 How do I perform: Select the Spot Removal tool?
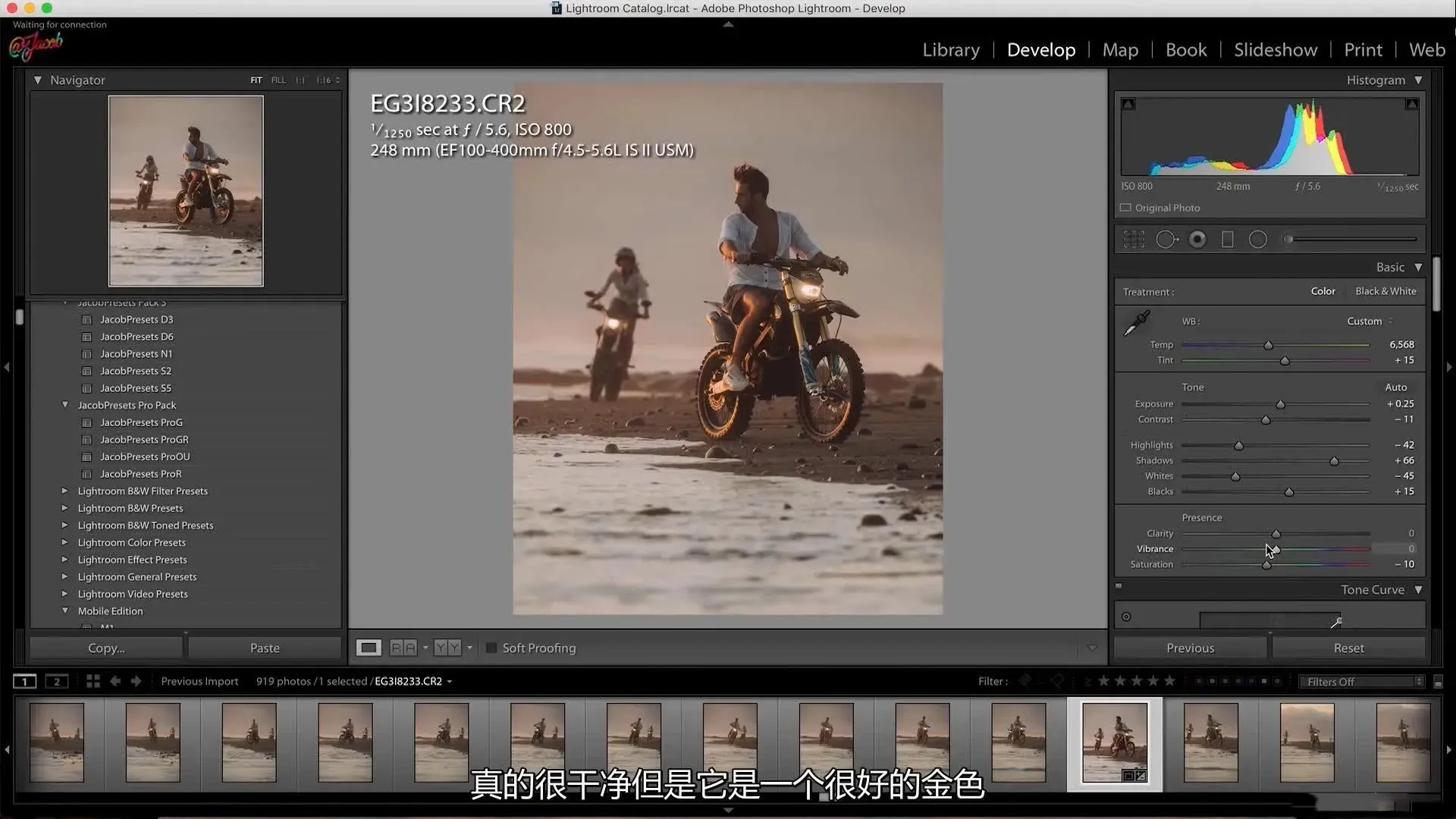click(x=1166, y=240)
